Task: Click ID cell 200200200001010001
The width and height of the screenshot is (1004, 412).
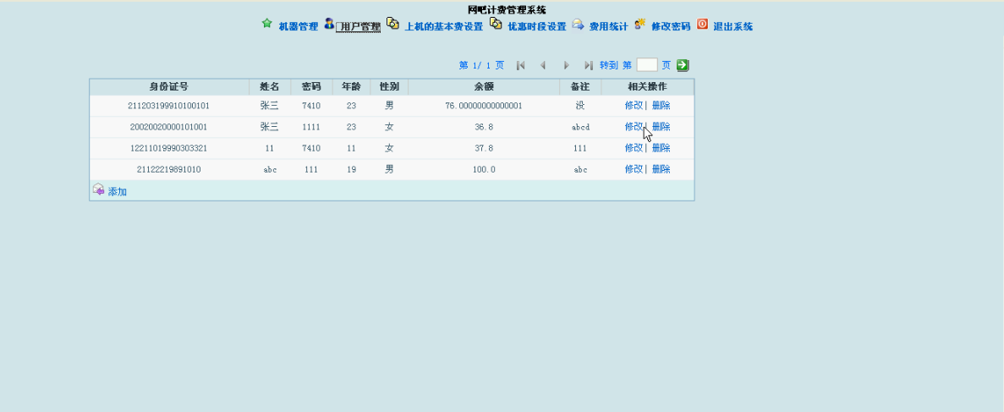Action: 169,127
